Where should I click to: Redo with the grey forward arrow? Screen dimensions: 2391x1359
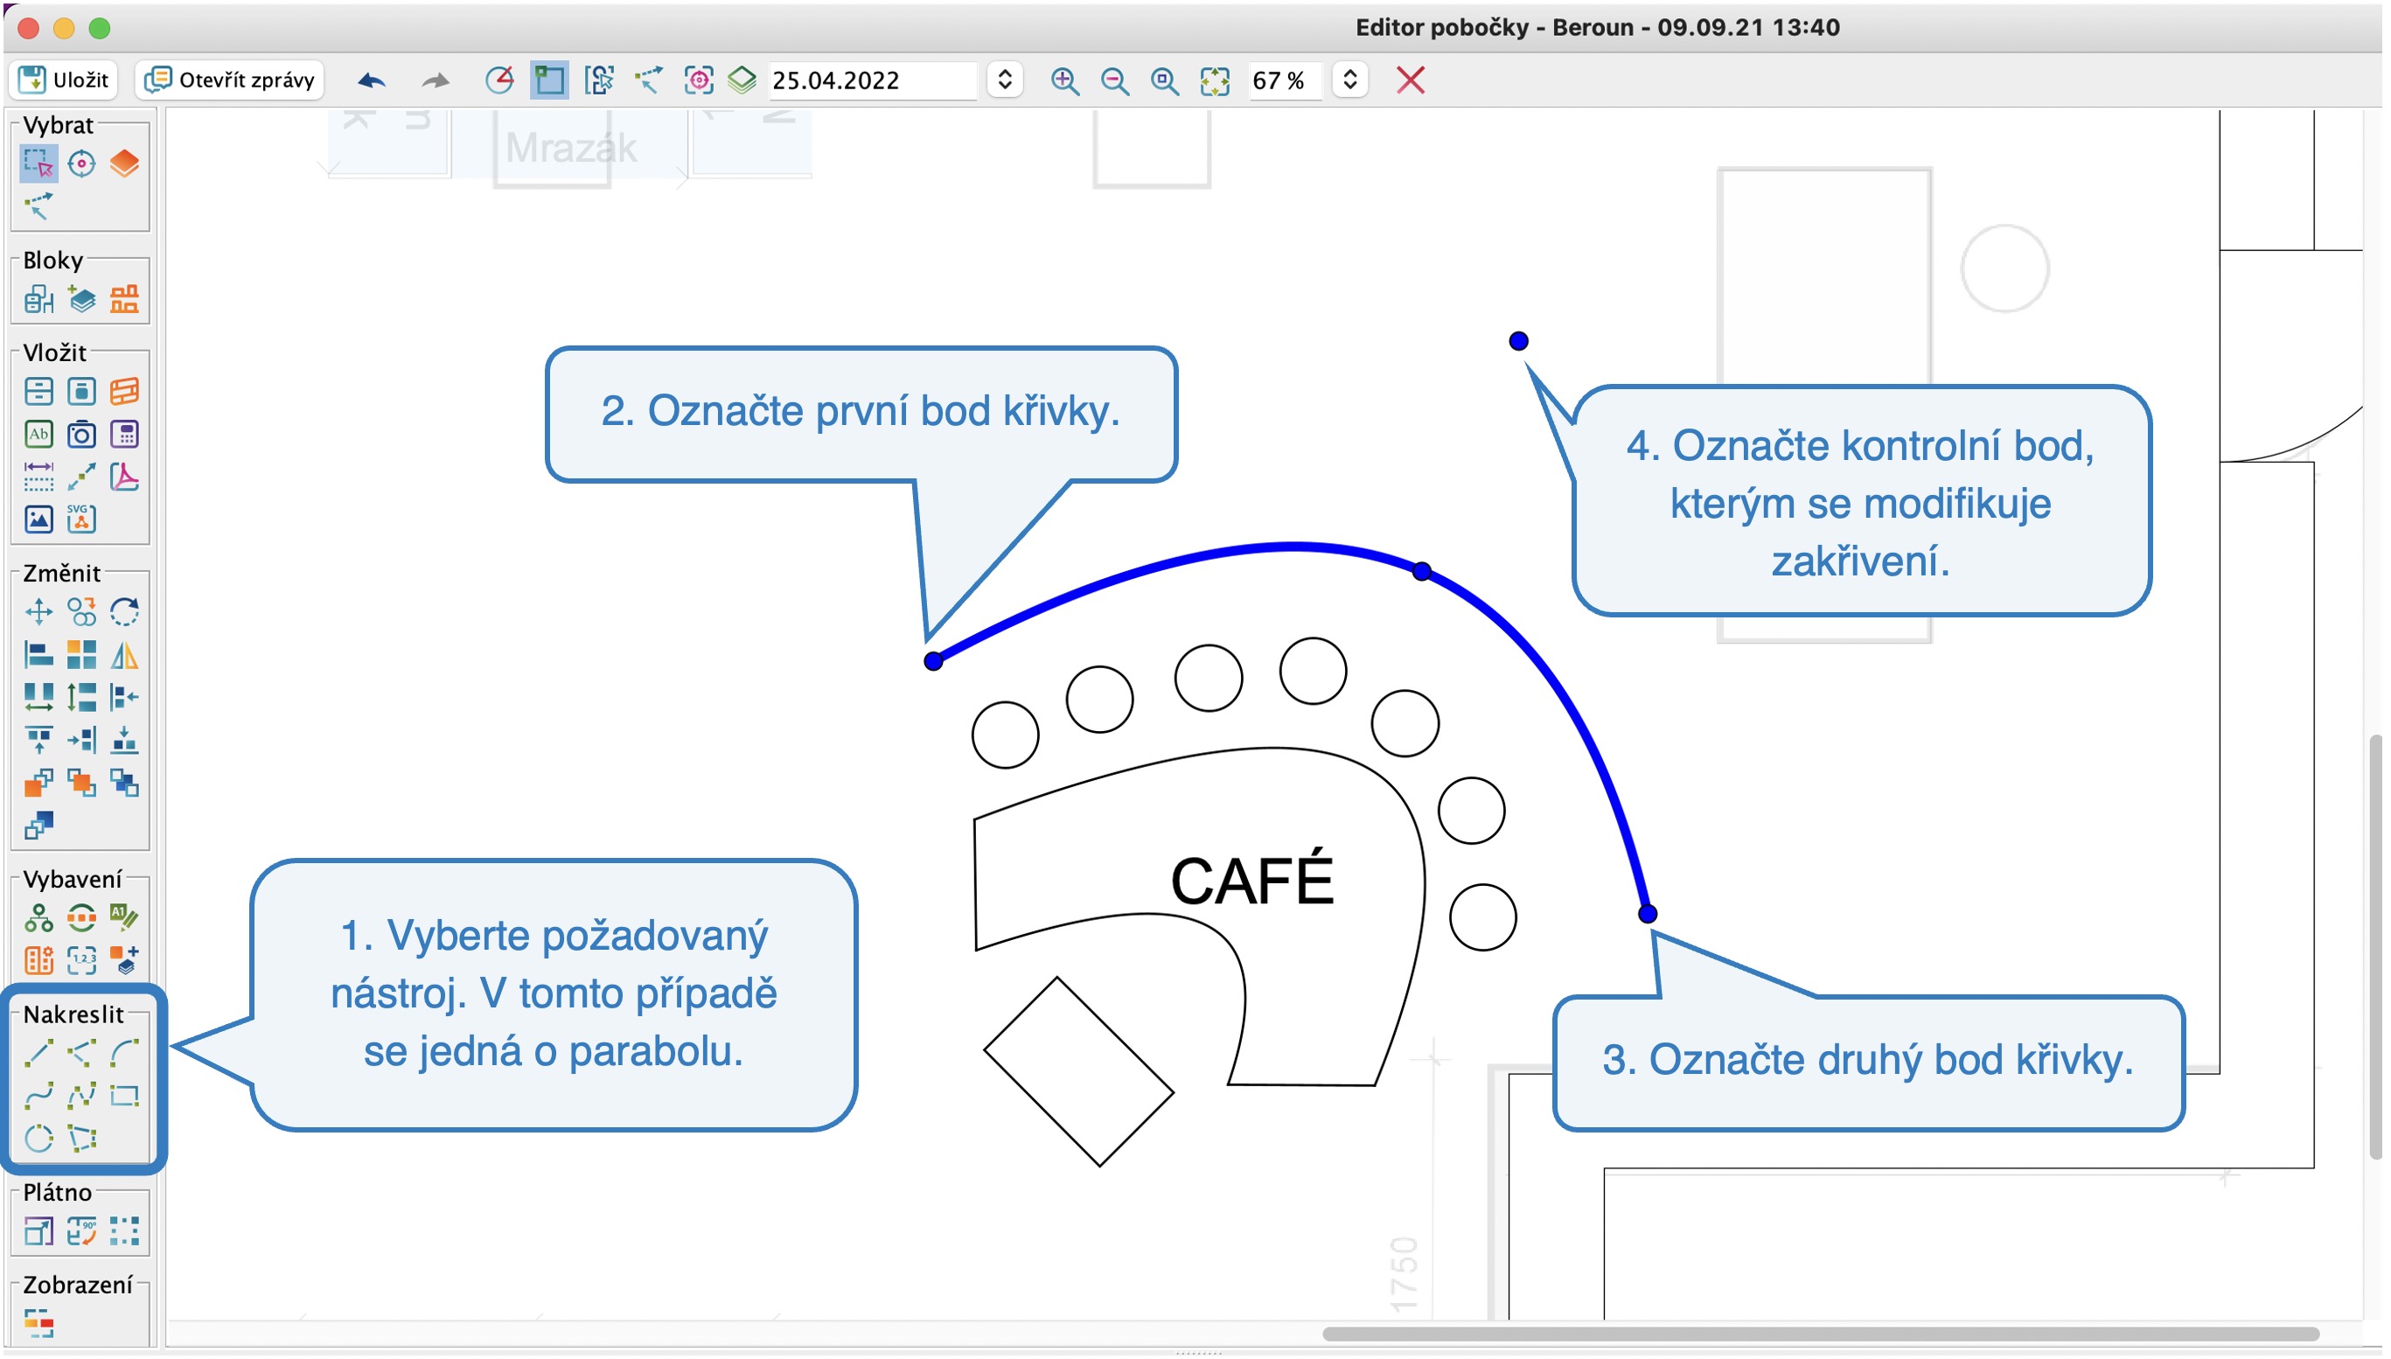coord(435,81)
